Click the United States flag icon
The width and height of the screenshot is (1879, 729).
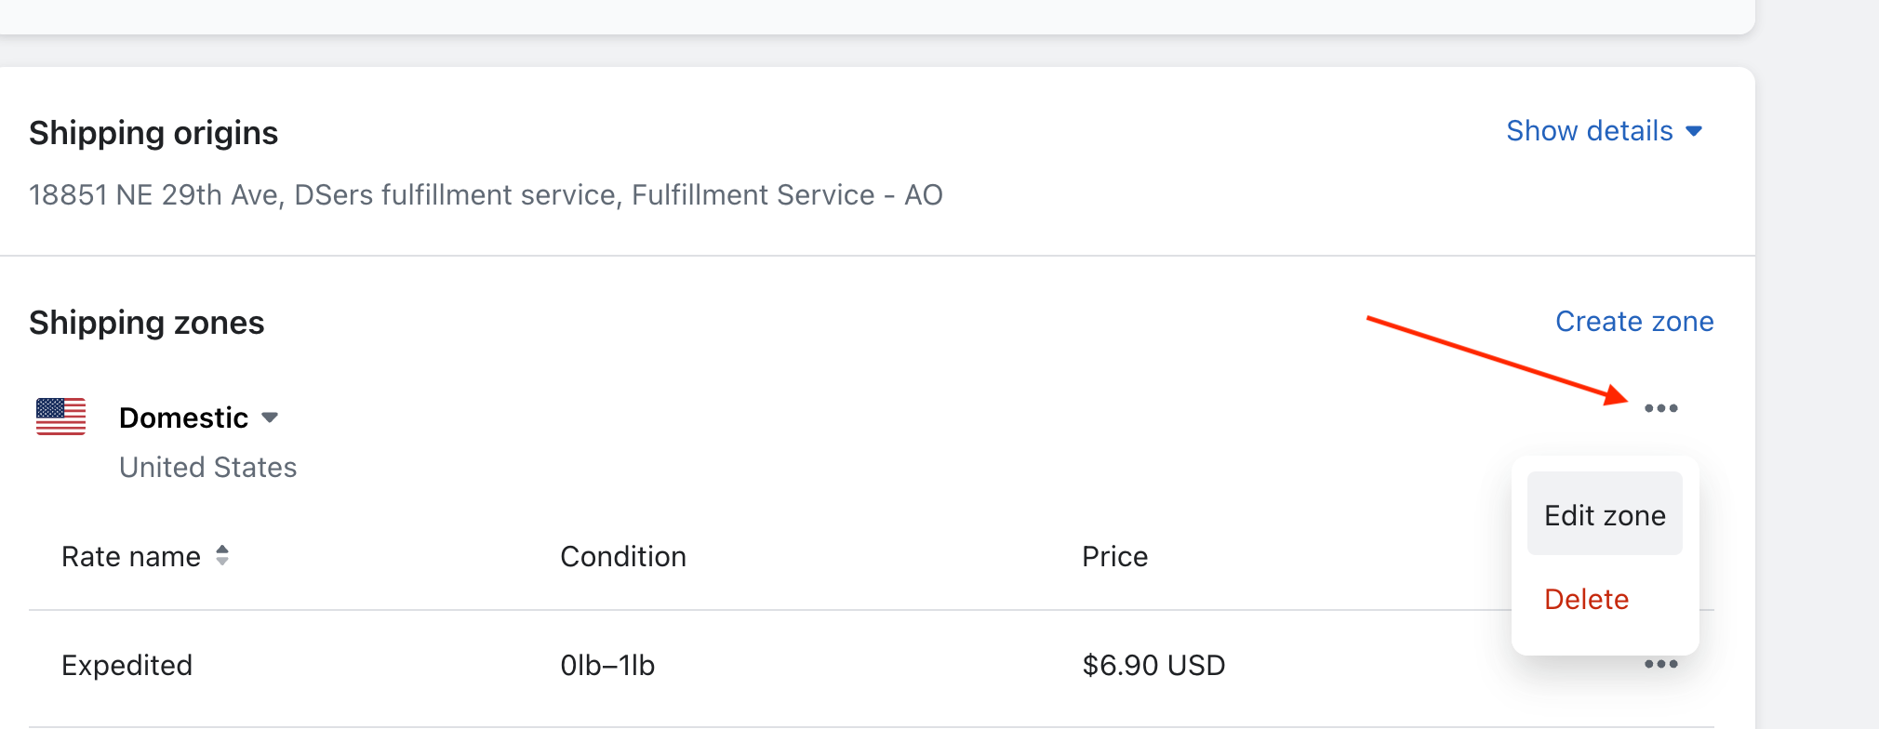pos(61,417)
